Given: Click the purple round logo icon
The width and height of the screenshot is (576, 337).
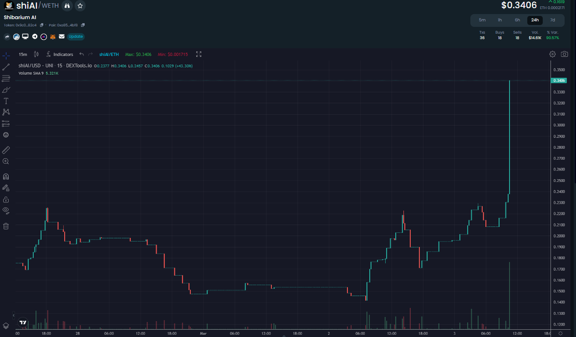Looking at the screenshot, I should pyautogui.click(x=44, y=36).
